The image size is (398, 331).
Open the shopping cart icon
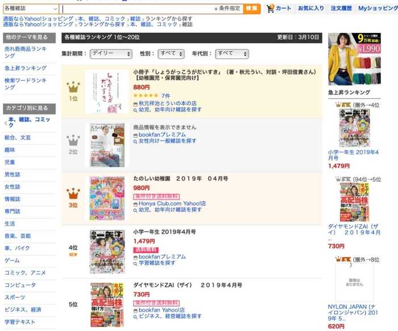point(271,9)
